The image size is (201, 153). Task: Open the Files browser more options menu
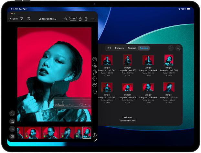click(x=171, y=48)
